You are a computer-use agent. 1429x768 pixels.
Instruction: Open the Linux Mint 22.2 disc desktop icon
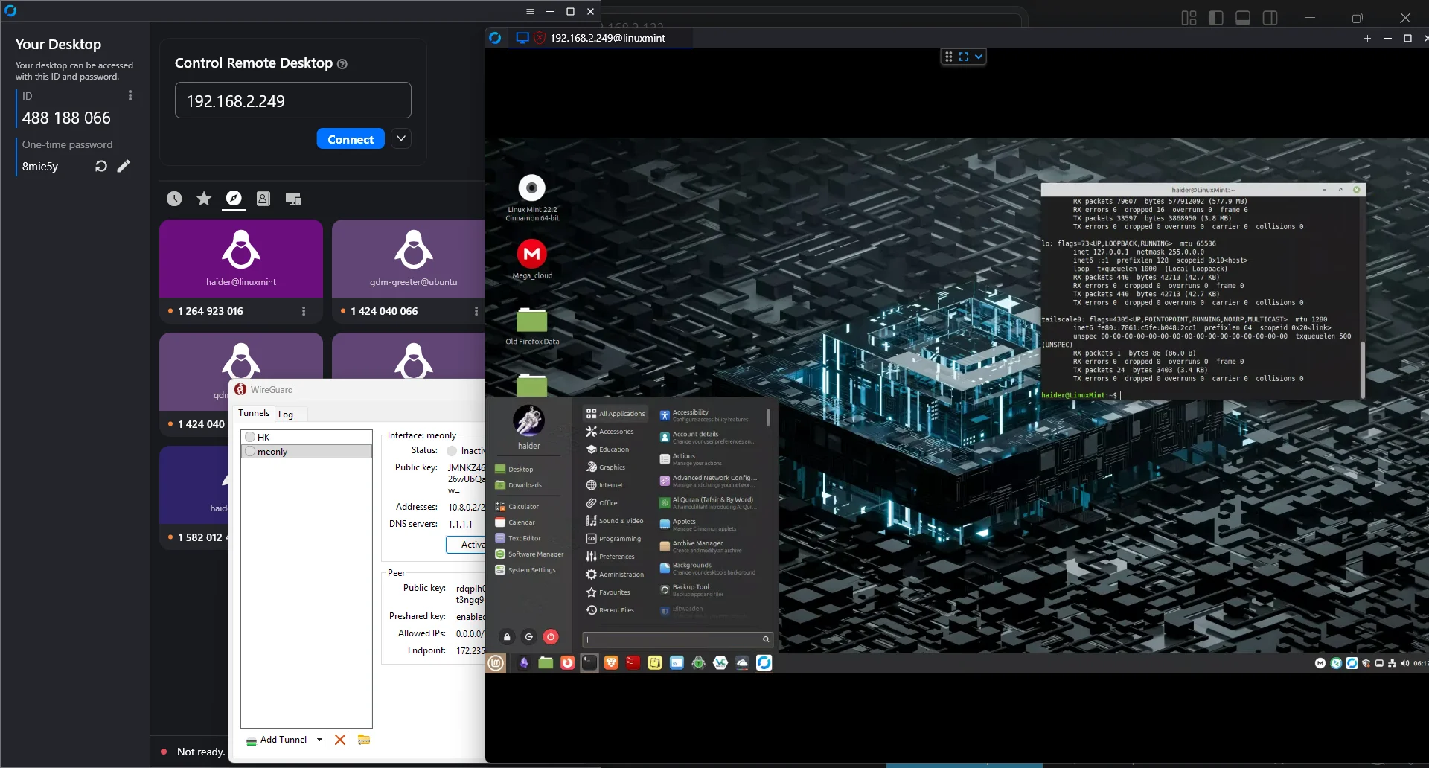[532, 197]
